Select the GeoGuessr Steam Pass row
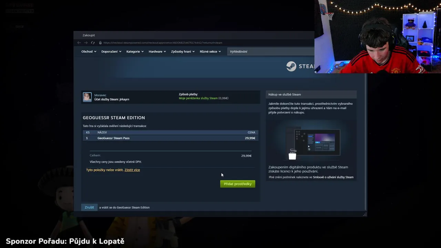The width and height of the screenshot is (441, 248). coord(171,138)
